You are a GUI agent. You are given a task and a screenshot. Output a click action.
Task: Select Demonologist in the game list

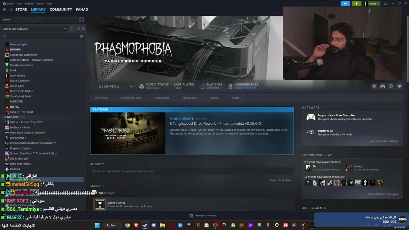(18, 44)
